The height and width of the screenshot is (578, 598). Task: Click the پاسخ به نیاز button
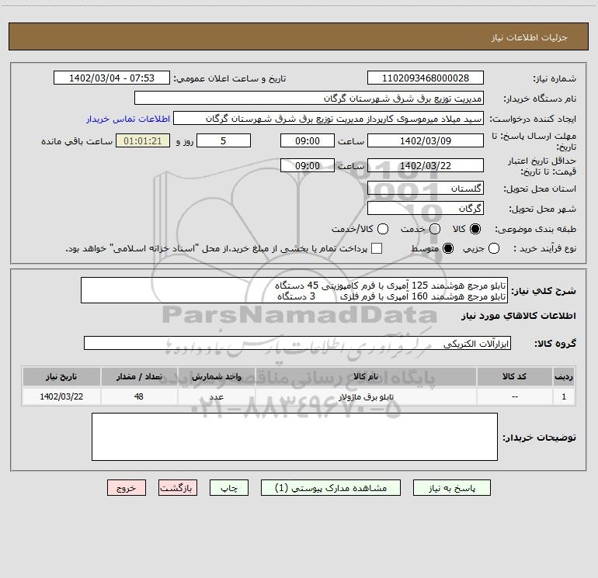[451, 488]
